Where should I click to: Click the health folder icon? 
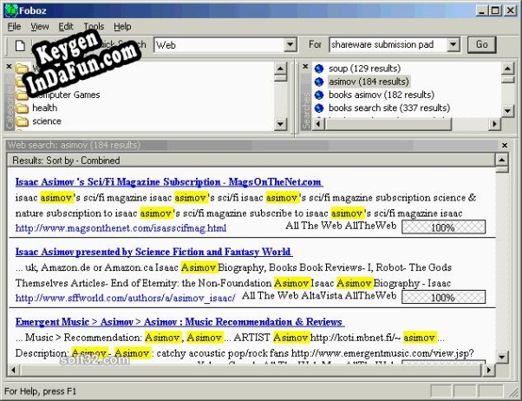[x=23, y=108]
